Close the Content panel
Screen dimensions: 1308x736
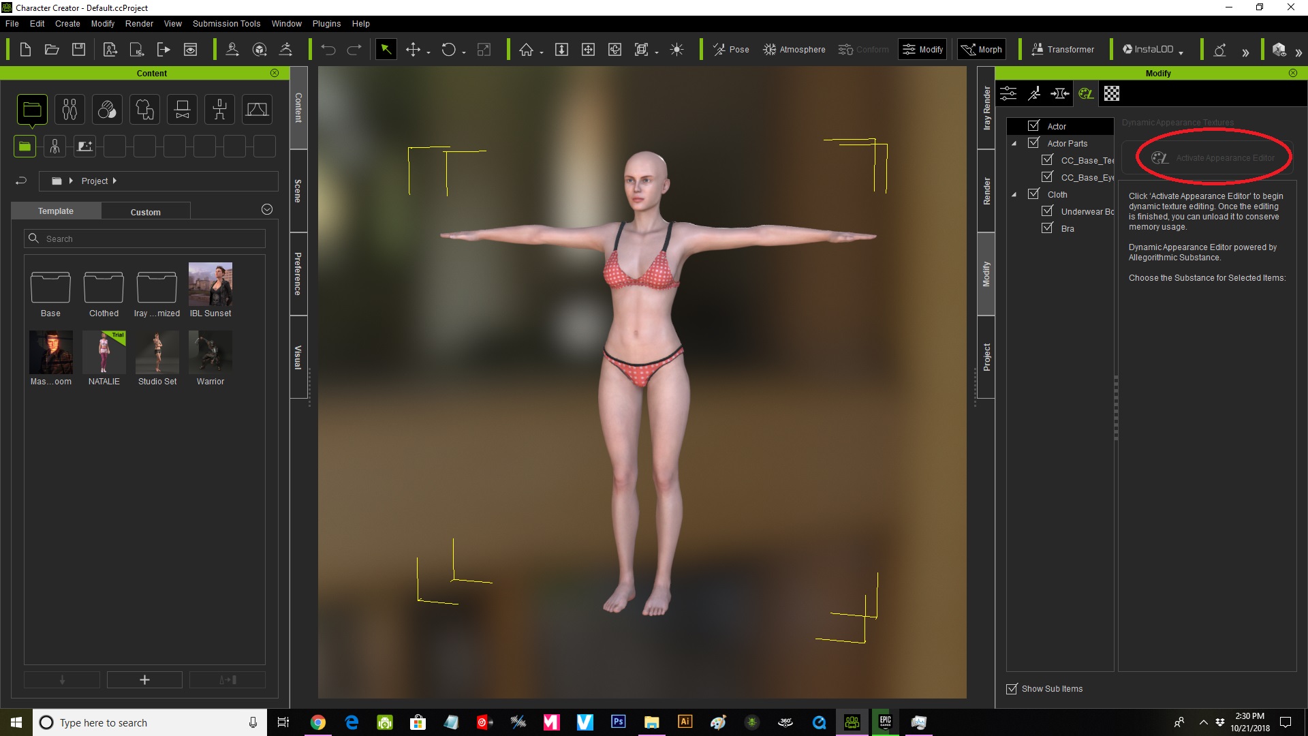pos(275,73)
